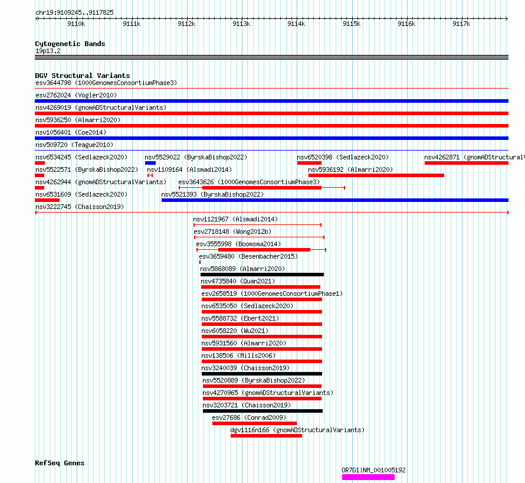Select OR7G1|NM_001005192 gene label
The height and width of the screenshot is (483, 525).
[x=373, y=470]
